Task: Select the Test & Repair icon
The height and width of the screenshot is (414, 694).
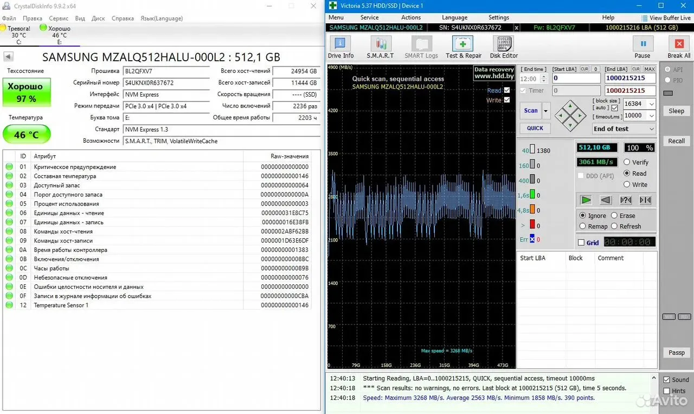Action: pyautogui.click(x=462, y=44)
